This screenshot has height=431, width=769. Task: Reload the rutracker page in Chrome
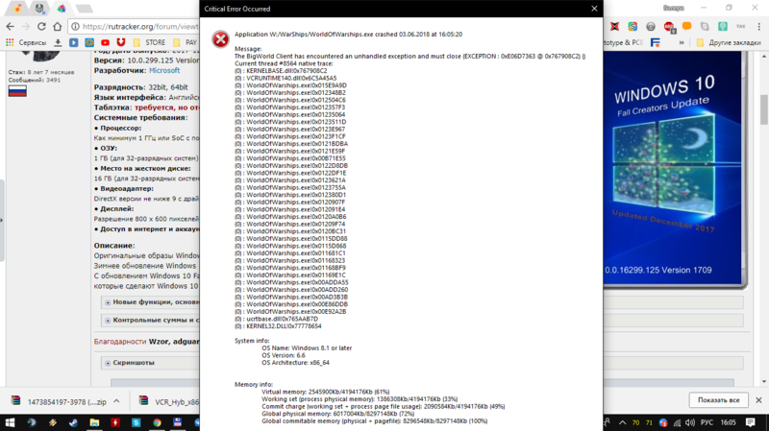click(41, 27)
